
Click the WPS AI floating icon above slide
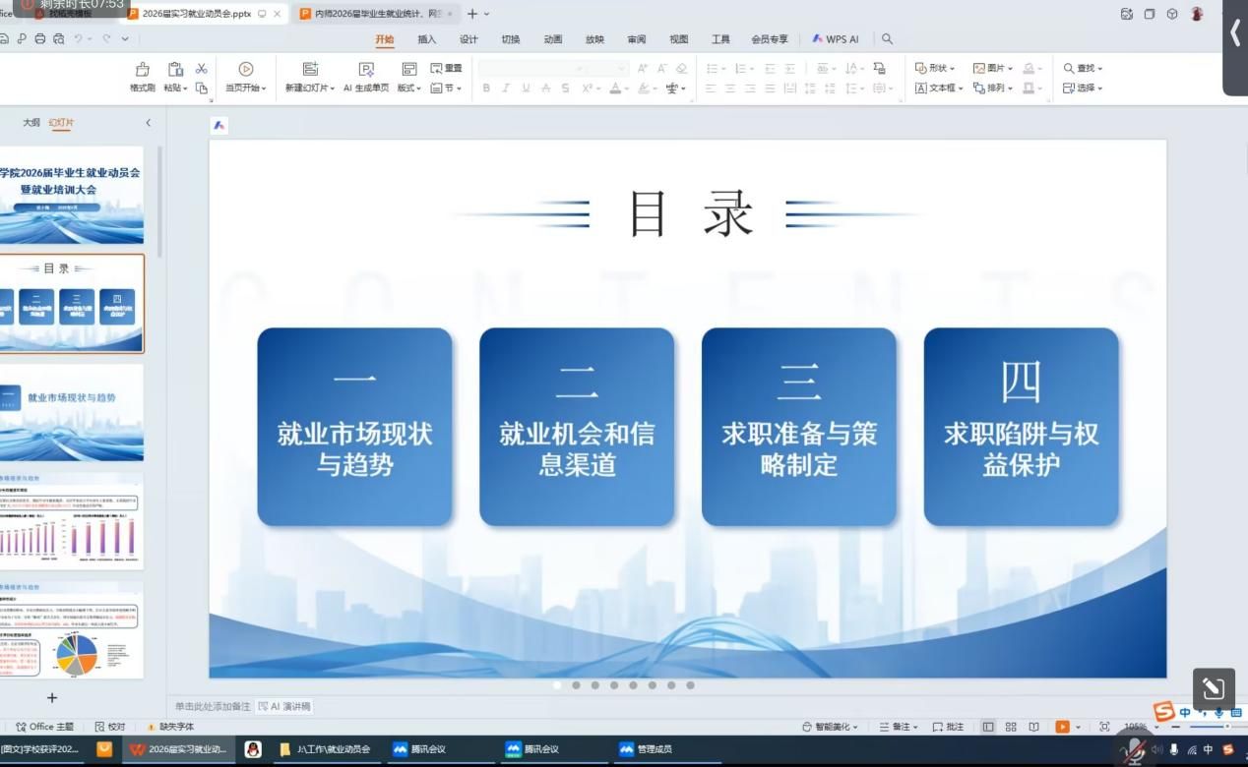219,126
